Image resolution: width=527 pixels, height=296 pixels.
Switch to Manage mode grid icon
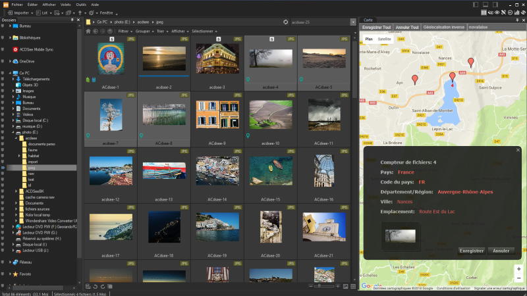tap(484, 12)
